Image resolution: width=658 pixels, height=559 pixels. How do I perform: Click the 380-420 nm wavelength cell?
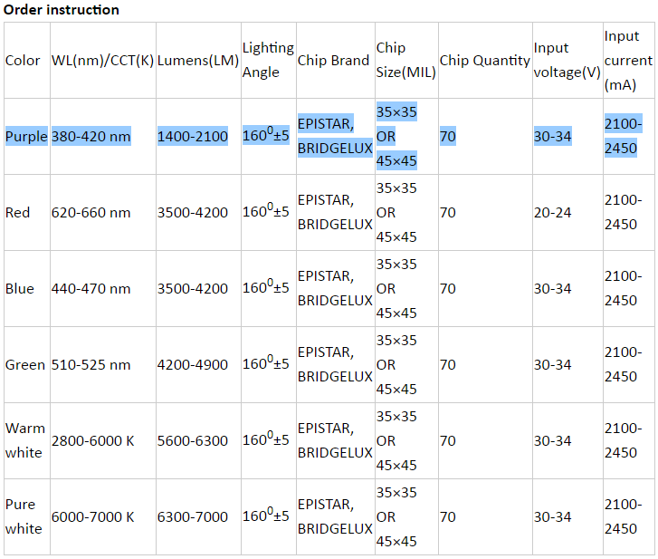(x=91, y=137)
